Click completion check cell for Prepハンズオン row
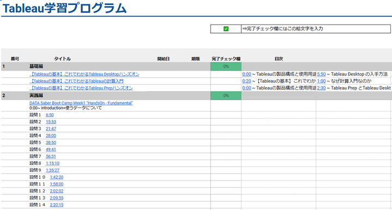Screen dimensions: 392x210 (x=226, y=88)
